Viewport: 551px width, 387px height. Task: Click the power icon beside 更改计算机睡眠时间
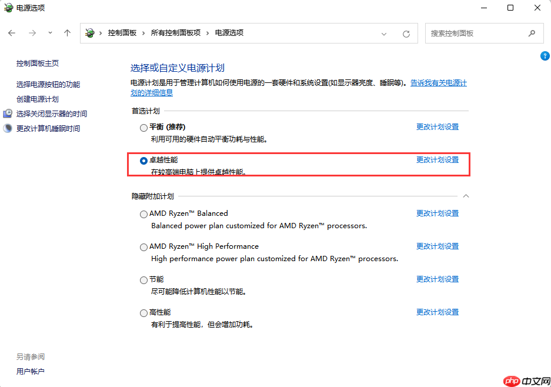tap(7, 127)
